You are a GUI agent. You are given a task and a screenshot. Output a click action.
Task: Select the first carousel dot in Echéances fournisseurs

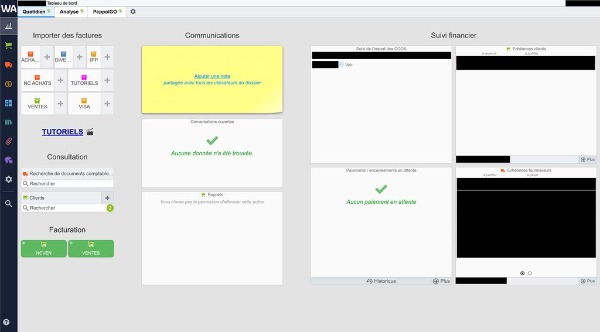pos(522,273)
